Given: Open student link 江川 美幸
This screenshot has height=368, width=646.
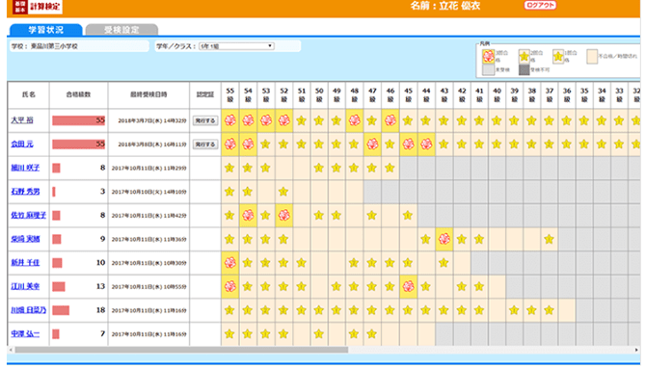Looking at the screenshot, I should point(25,286).
